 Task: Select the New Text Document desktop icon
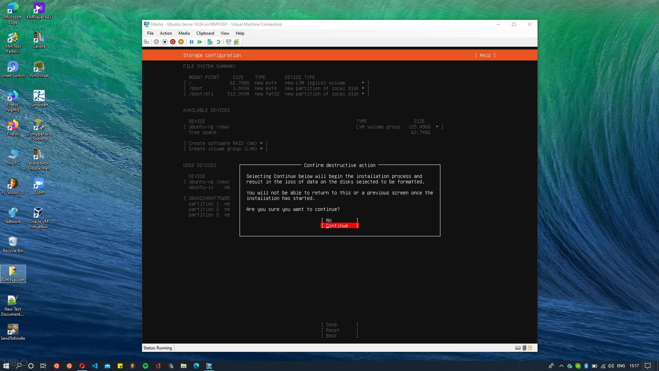[13, 305]
